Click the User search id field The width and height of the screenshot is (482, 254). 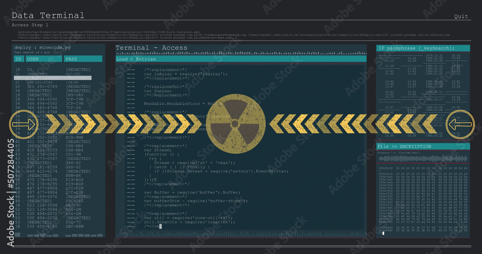[32, 52]
